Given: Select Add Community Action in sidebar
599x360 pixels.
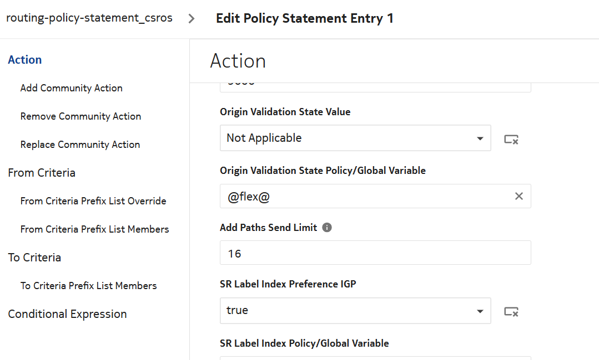Looking at the screenshot, I should coord(72,88).
